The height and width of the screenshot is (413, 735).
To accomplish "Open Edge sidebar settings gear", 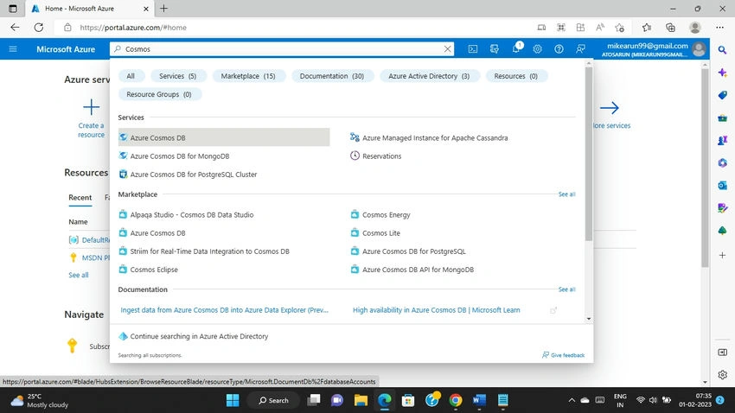I will [722, 375].
